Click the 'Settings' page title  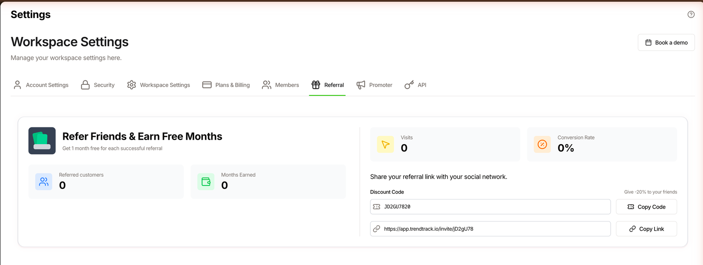pyautogui.click(x=31, y=15)
